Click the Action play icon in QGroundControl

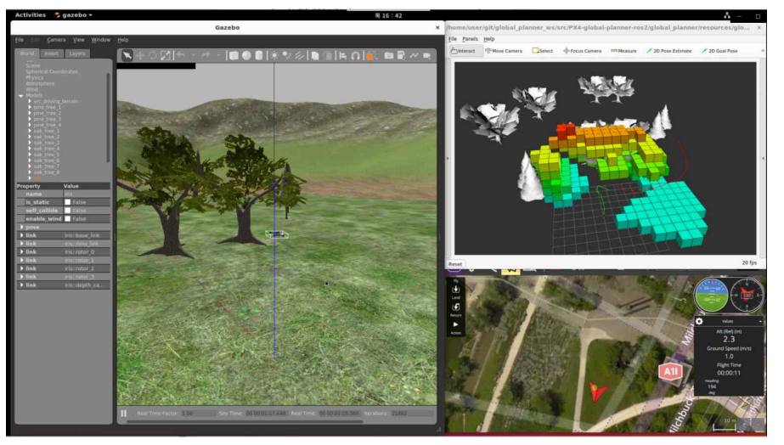(455, 326)
